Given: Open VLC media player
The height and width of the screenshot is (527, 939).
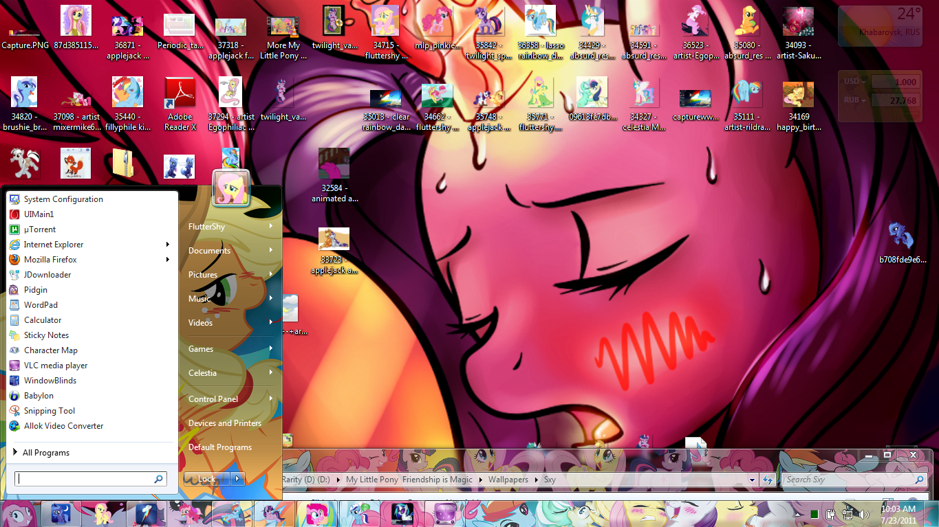Looking at the screenshot, I should [x=55, y=366].
